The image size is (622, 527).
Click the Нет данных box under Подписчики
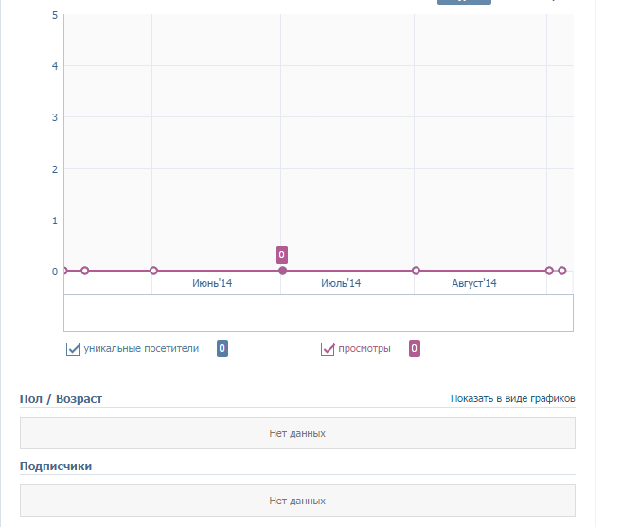coord(297,501)
